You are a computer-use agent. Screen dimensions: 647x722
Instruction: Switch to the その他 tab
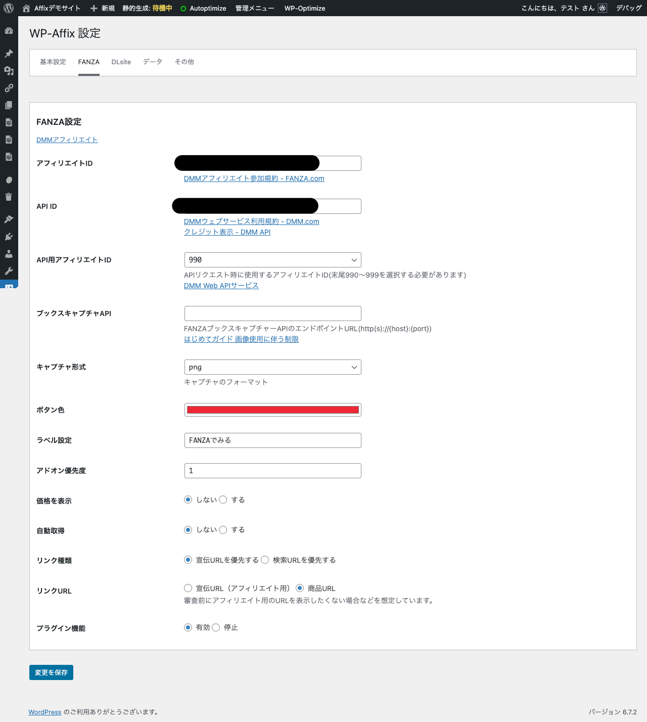pyautogui.click(x=184, y=62)
